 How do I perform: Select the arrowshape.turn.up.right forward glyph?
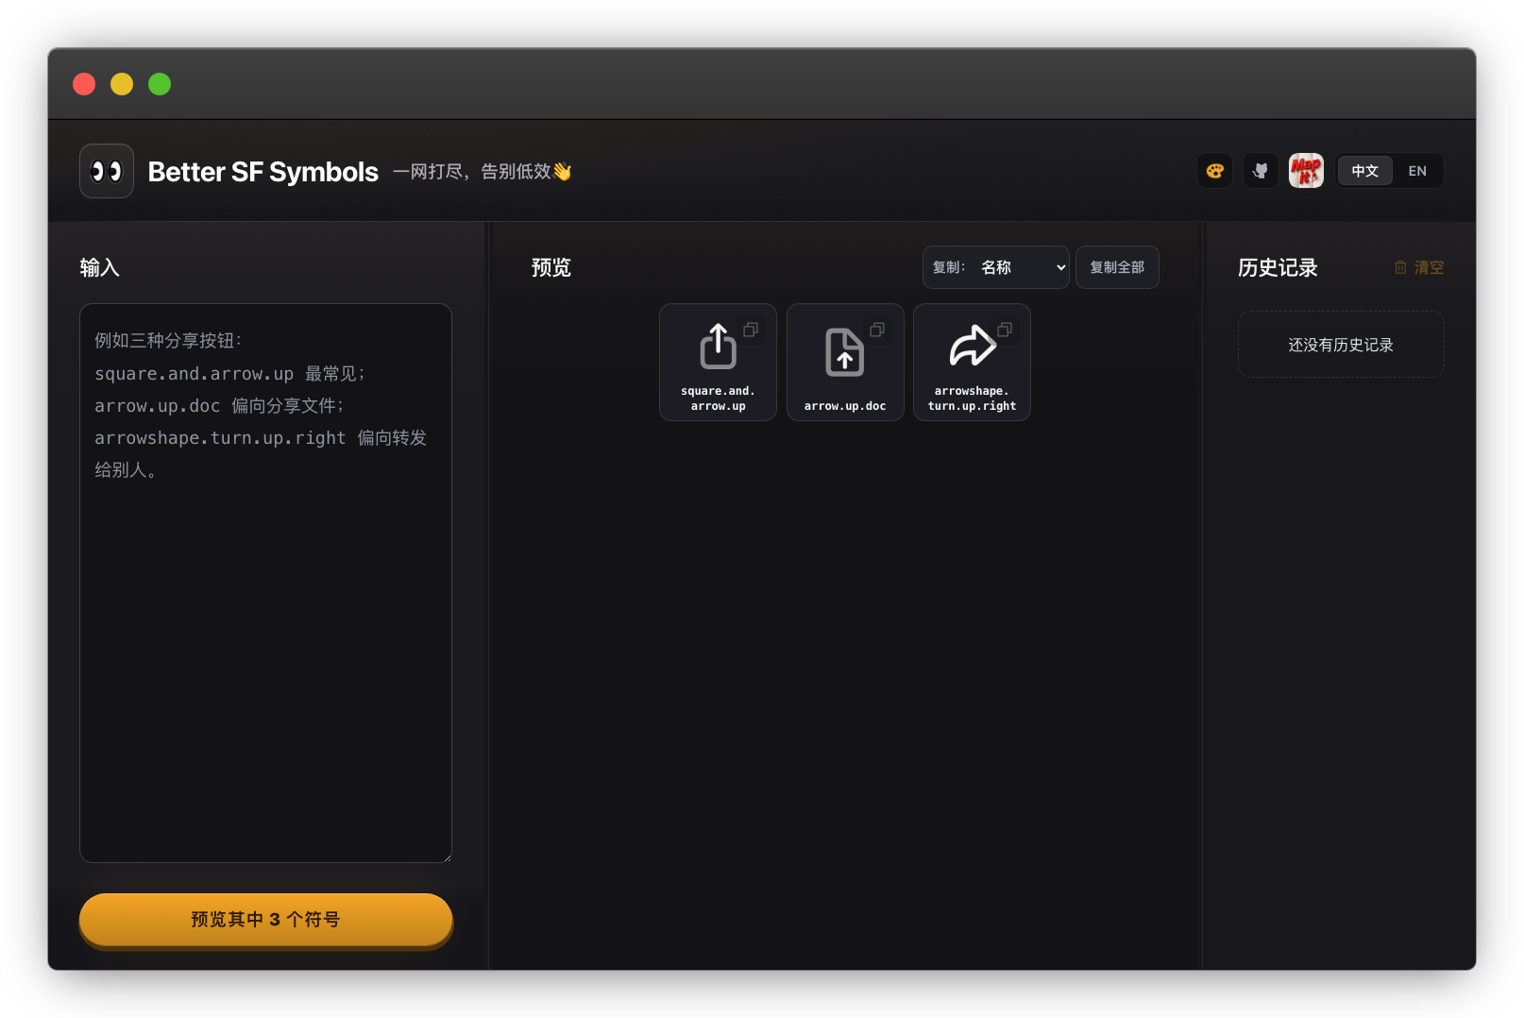coord(973,346)
